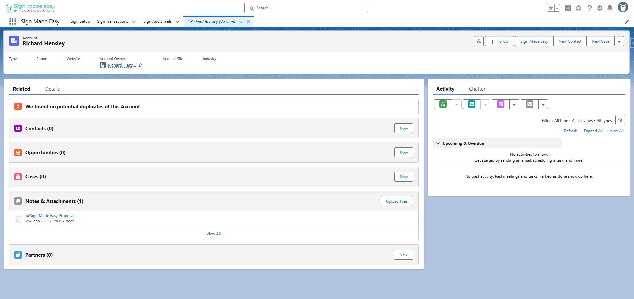This screenshot has height=299, width=634.
Task: Open the Sign Audit Trails tab
Action: click(x=158, y=21)
